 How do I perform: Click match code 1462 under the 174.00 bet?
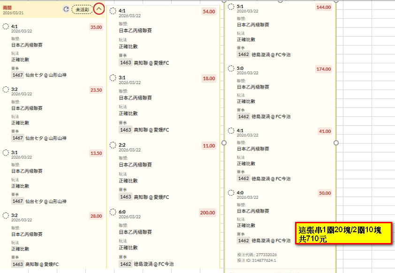click(x=243, y=116)
